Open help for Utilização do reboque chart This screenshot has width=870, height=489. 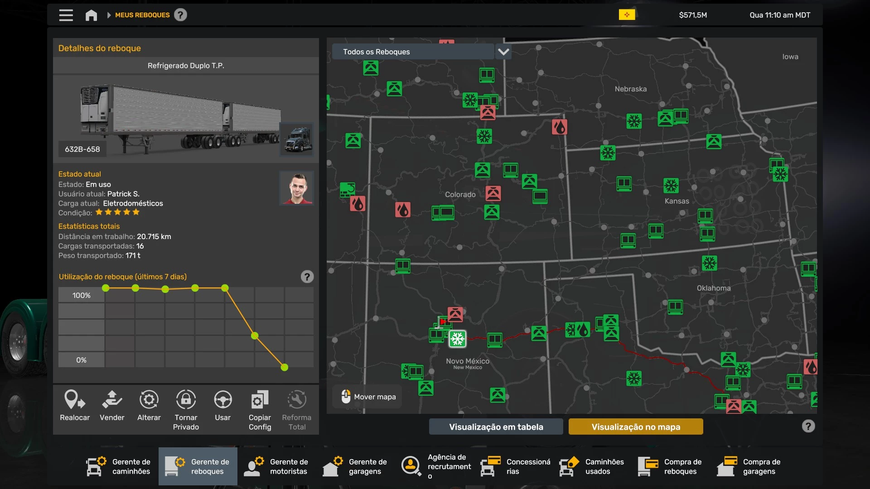(307, 277)
